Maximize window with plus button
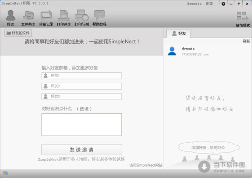This screenshot has width=252, height=178. pyautogui.click(x=239, y=4)
